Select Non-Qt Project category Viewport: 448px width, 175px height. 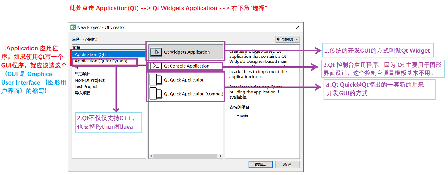(90, 80)
